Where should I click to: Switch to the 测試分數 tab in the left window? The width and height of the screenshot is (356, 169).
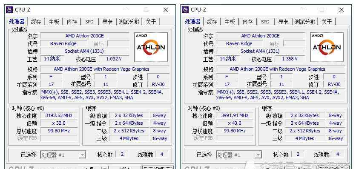pyautogui.click(x=129, y=22)
